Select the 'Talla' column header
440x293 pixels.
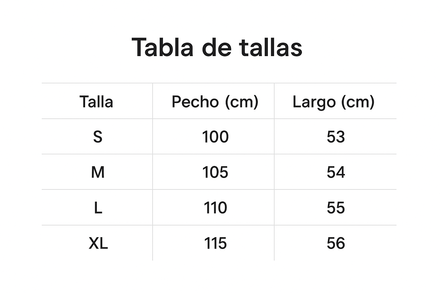pos(96,102)
